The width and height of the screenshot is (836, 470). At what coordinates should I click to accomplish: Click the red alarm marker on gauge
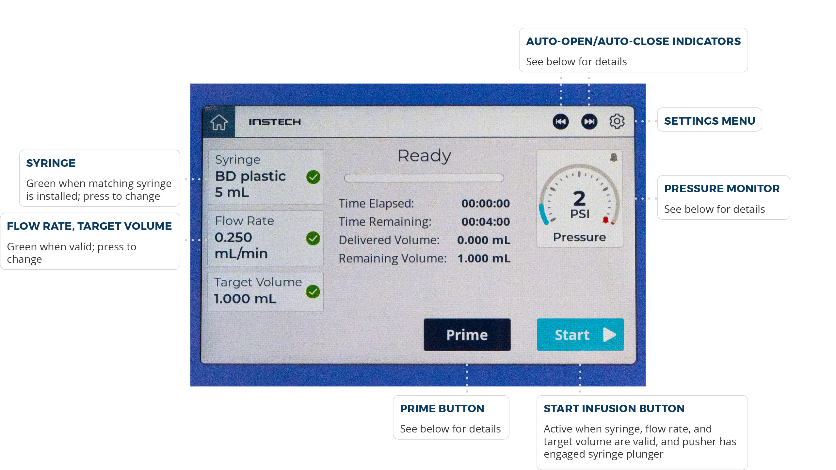pyautogui.click(x=606, y=220)
